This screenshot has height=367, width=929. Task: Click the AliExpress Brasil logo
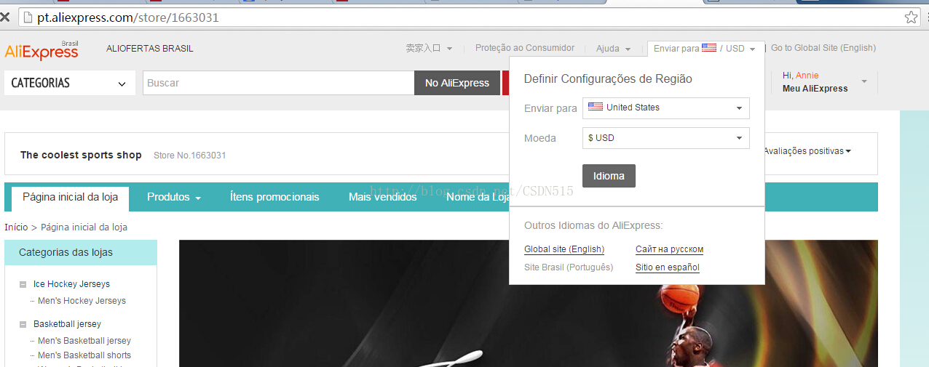click(41, 50)
